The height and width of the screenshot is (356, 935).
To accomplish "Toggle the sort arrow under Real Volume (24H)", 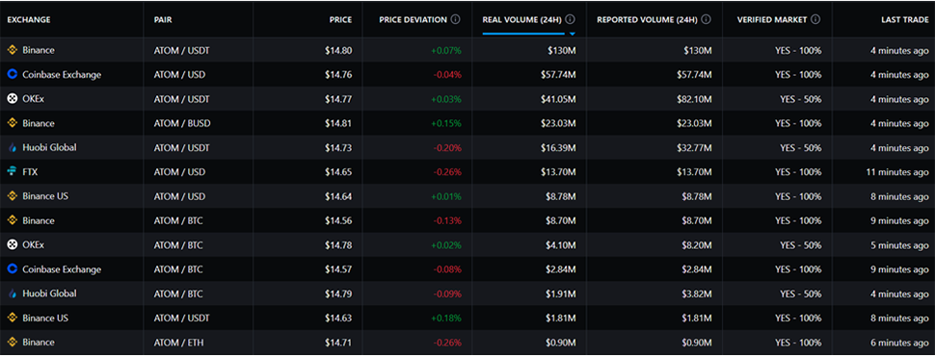I will point(572,34).
